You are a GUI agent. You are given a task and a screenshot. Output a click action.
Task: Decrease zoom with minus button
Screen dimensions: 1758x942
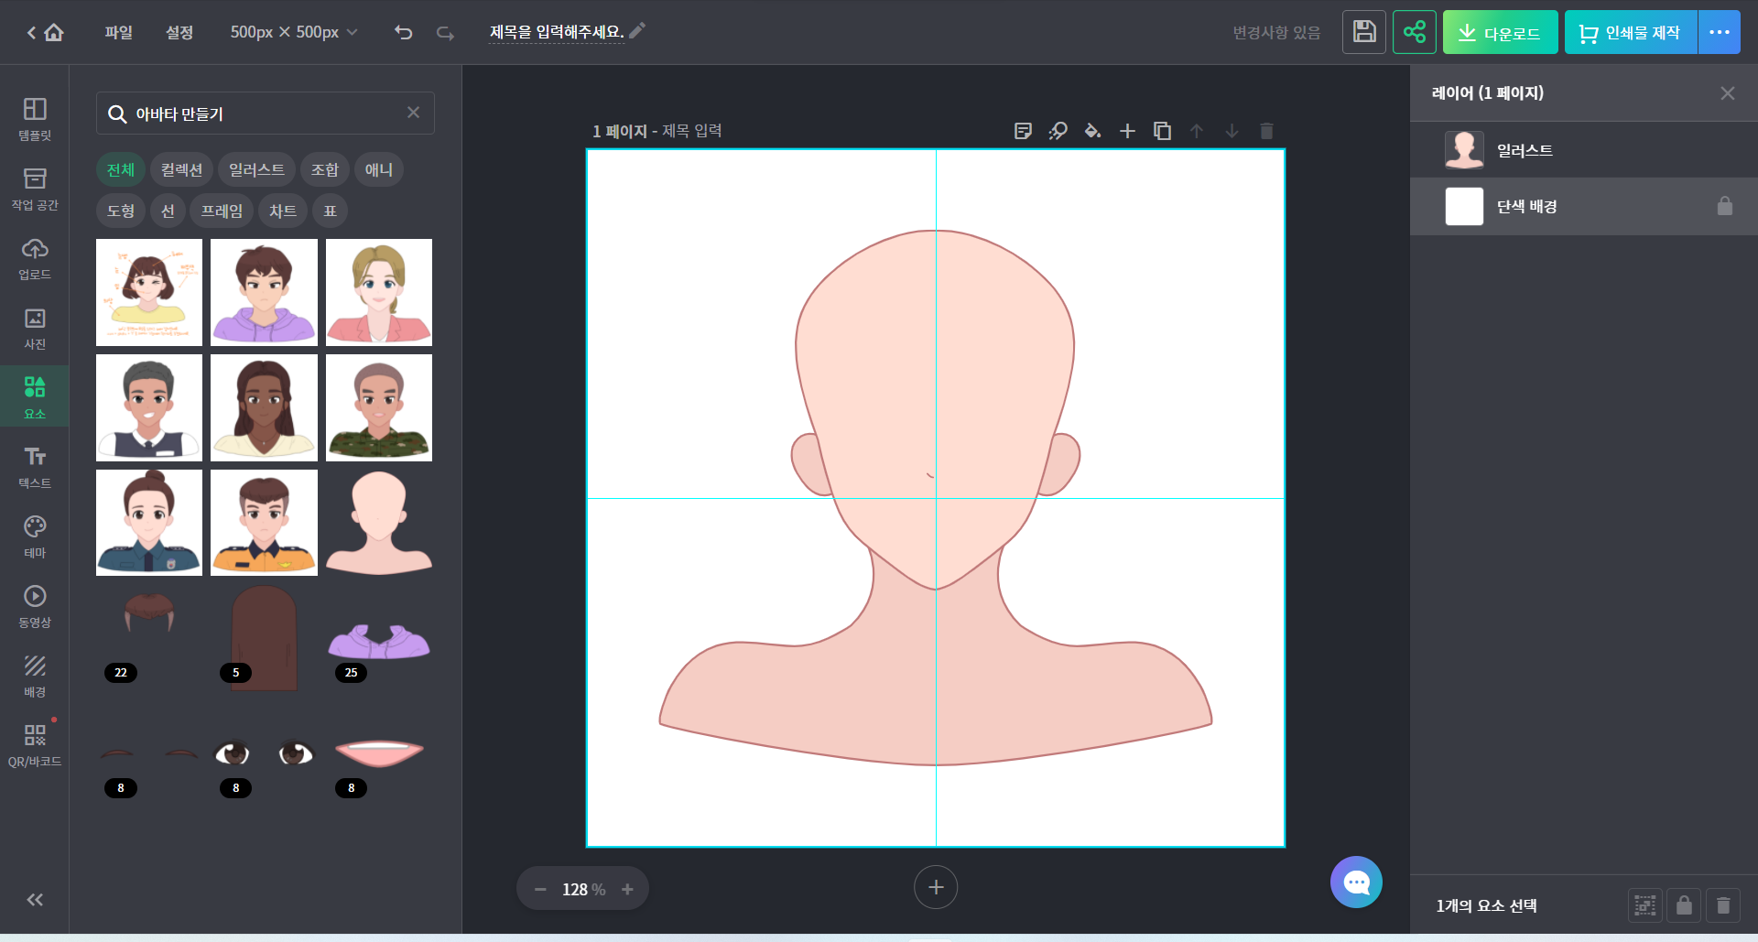click(540, 889)
